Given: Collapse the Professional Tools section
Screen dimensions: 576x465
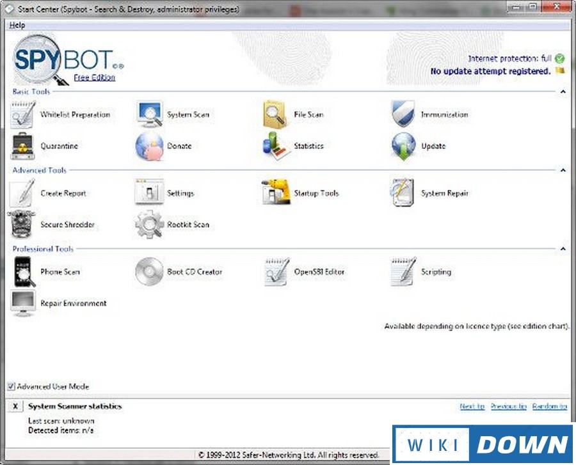Looking at the screenshot, I should pyautogui.click(x=563, y=249).
